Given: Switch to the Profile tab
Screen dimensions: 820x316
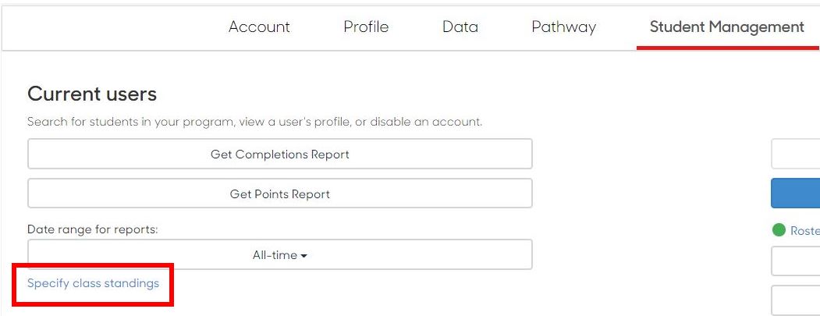Looking at the screenshot, I should [x=366, y=27].
